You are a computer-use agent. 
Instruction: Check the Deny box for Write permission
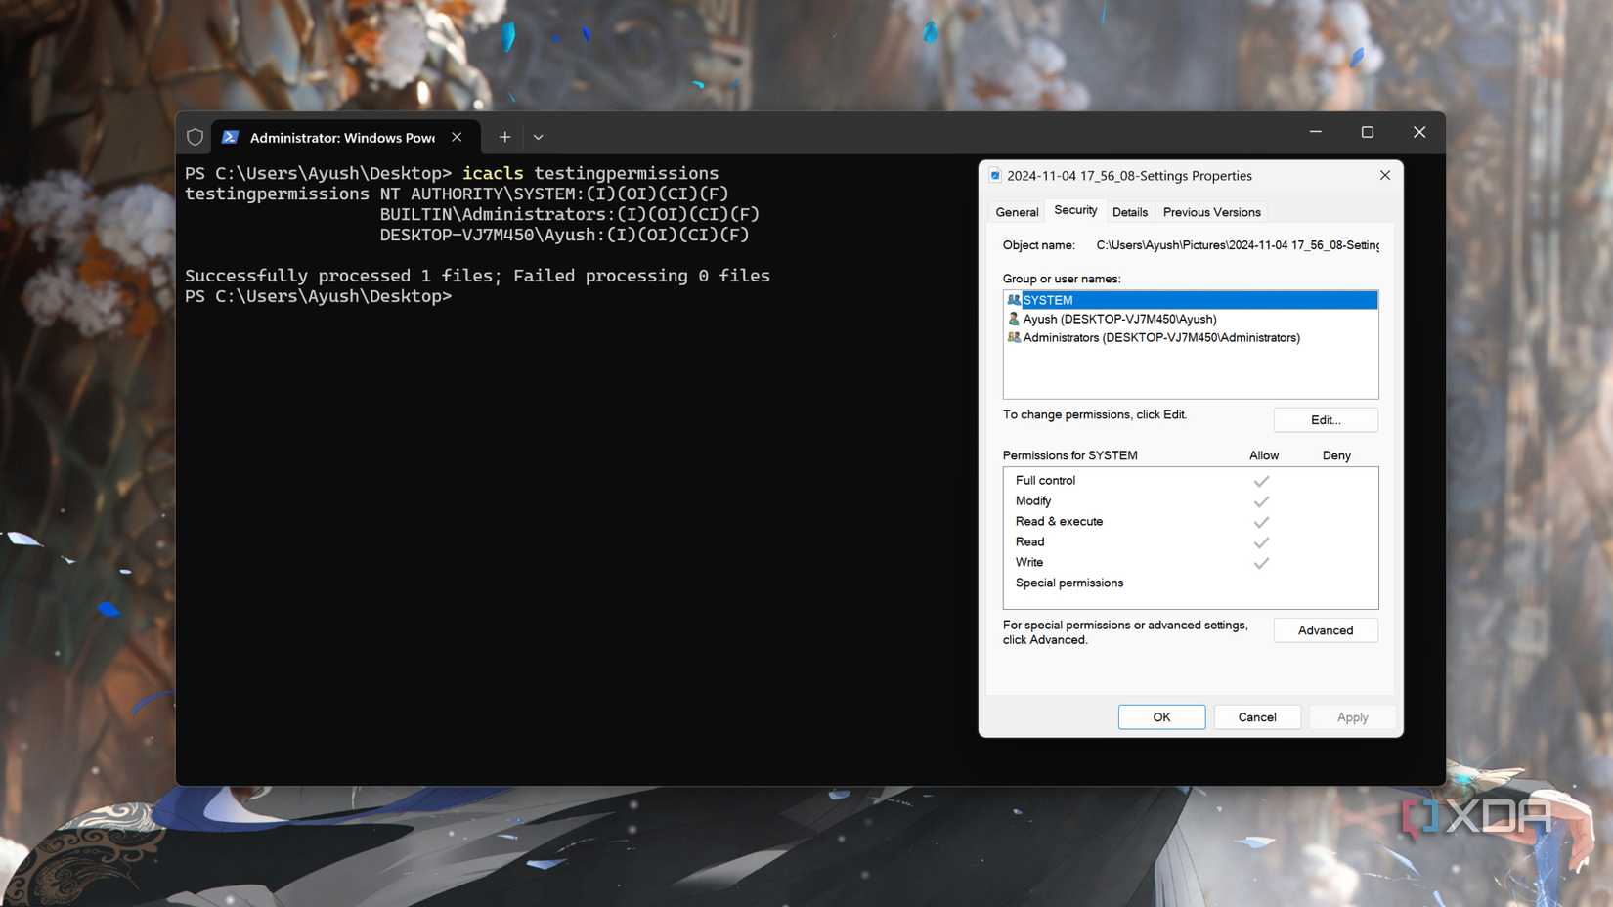(1336, 562)
